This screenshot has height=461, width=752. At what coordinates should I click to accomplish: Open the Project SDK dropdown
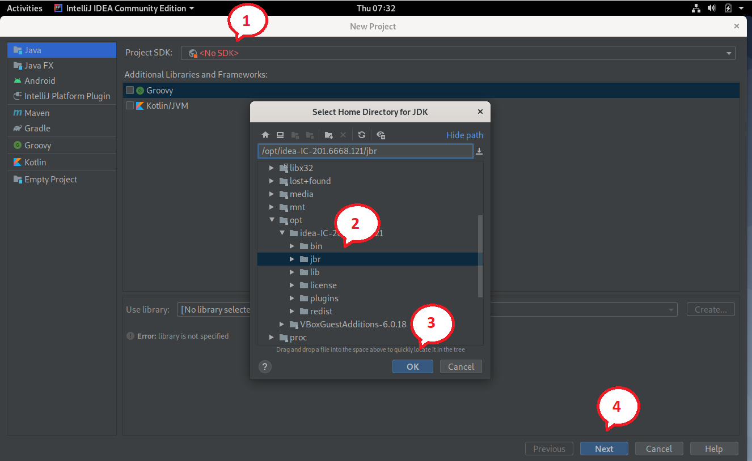(x=458, y=53)
